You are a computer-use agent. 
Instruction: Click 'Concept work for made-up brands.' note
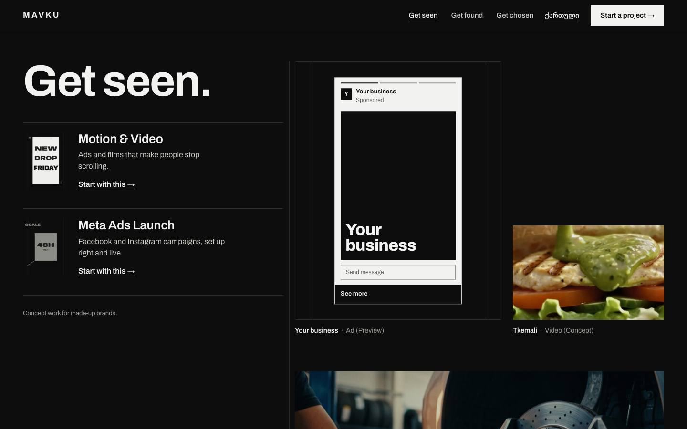[x=70, y=313]
